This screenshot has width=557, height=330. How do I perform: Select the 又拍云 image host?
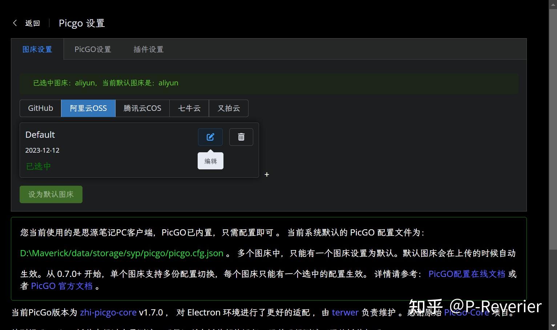[x=228, y=108]
